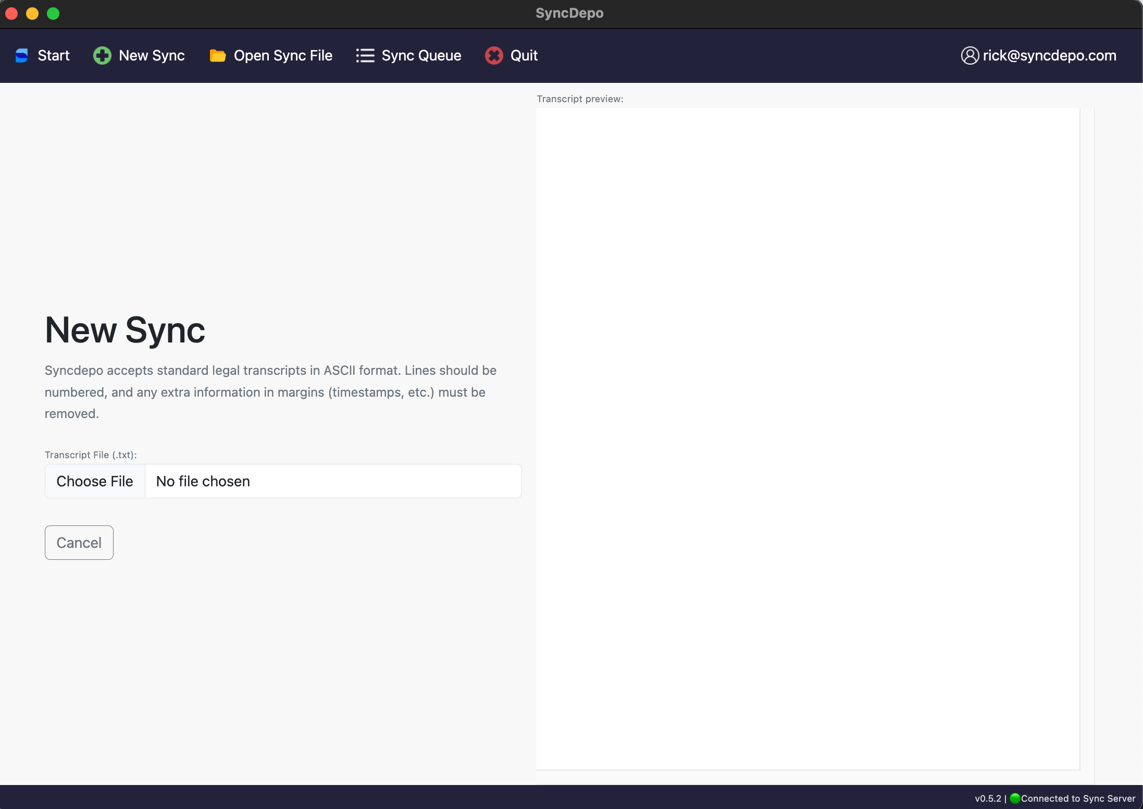
Task: Click the Transcript File (.txt) label
Action: coord(91,455)
